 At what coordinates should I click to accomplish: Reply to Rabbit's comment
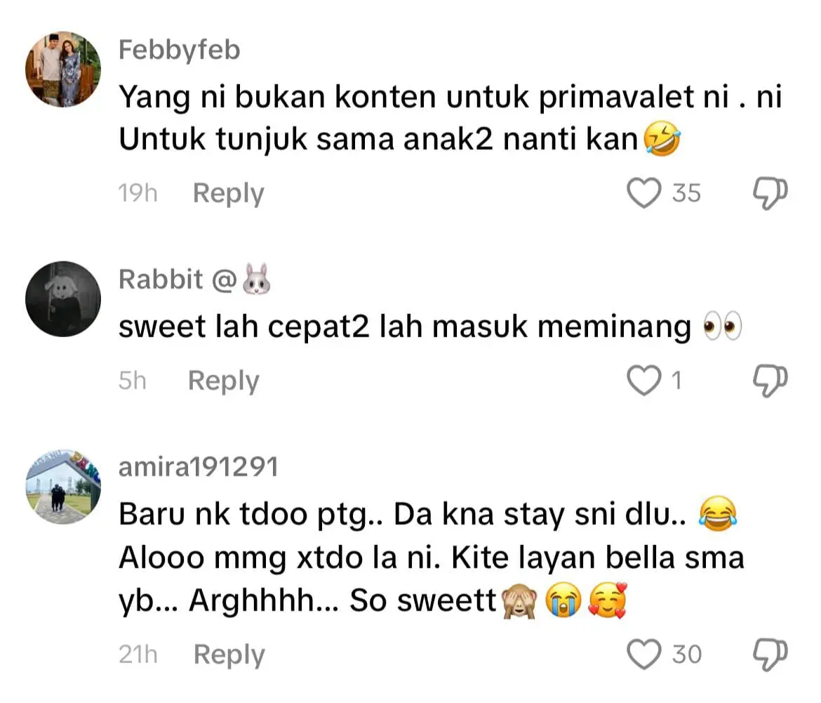click(224, 381)
